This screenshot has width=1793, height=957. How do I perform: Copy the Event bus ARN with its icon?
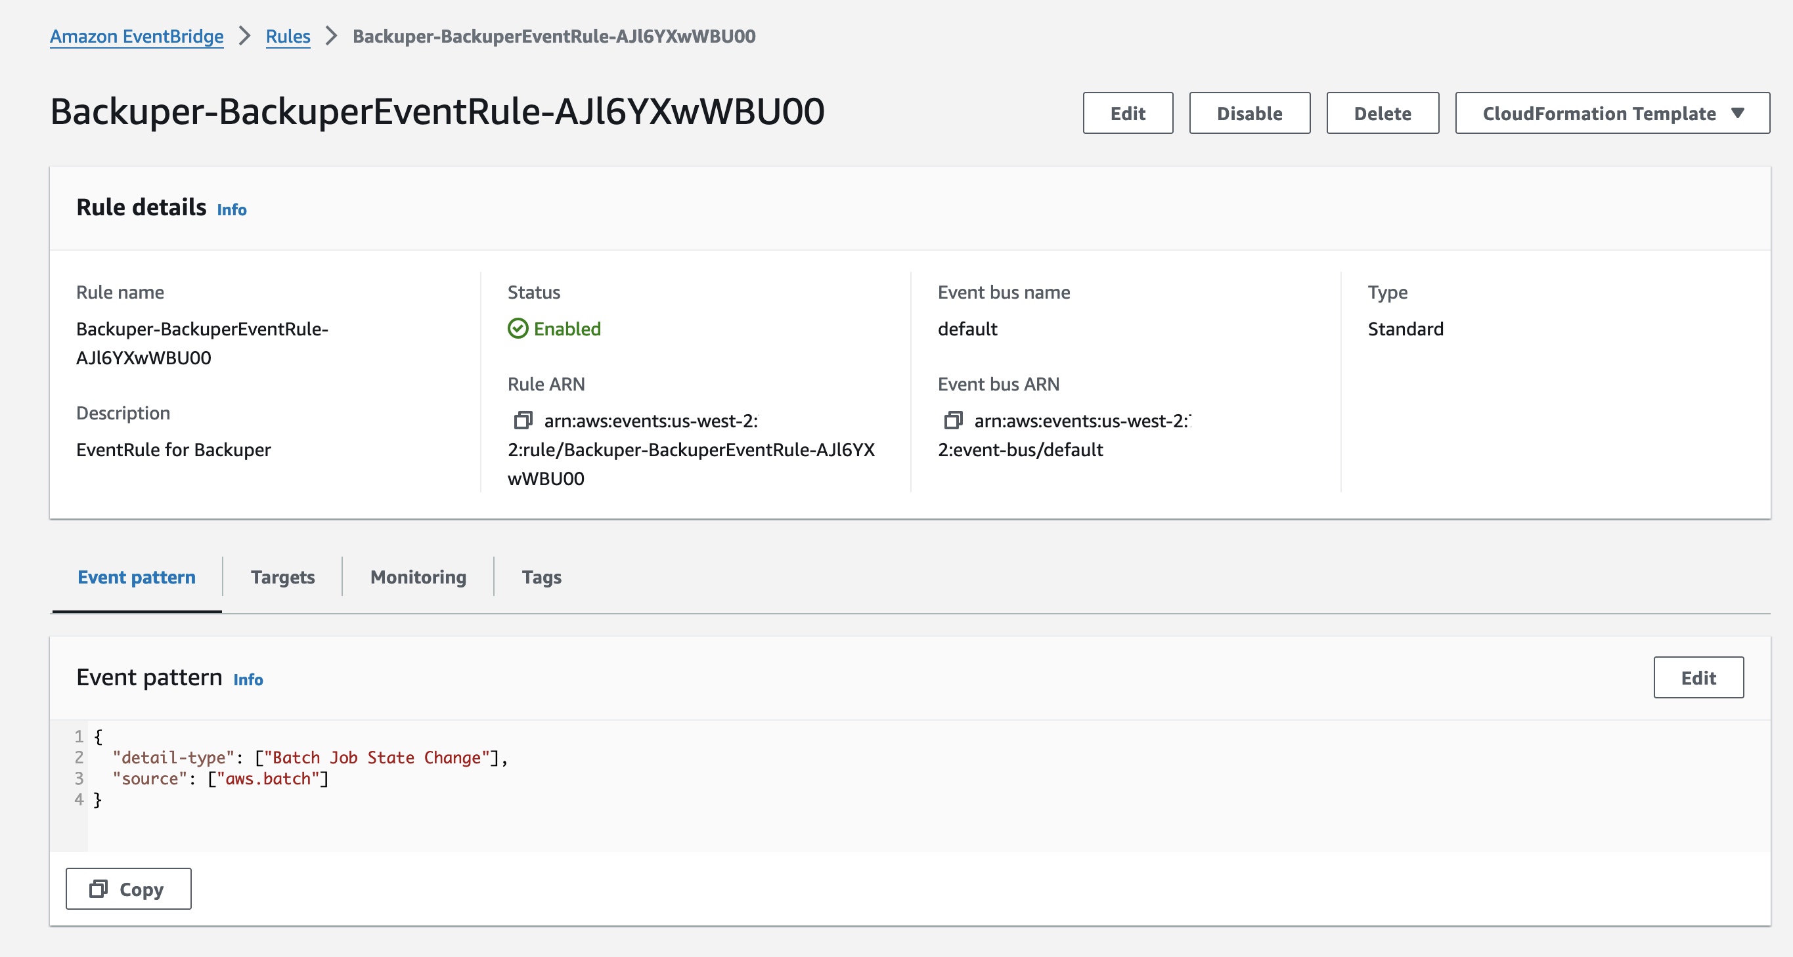[953, 420]
